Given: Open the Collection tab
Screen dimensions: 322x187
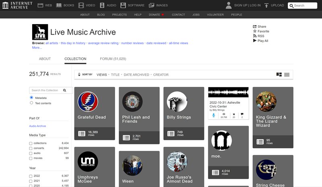Looking at the screenshot, I should coord(75,59).
